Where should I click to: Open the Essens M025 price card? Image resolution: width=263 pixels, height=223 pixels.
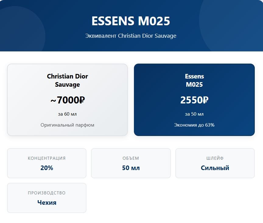[194, 100]
